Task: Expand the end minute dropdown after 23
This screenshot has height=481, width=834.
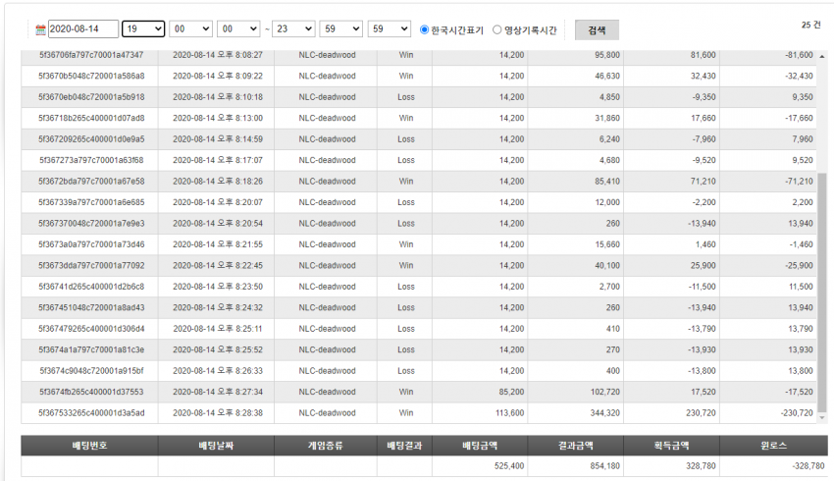Action: (340, 28)
